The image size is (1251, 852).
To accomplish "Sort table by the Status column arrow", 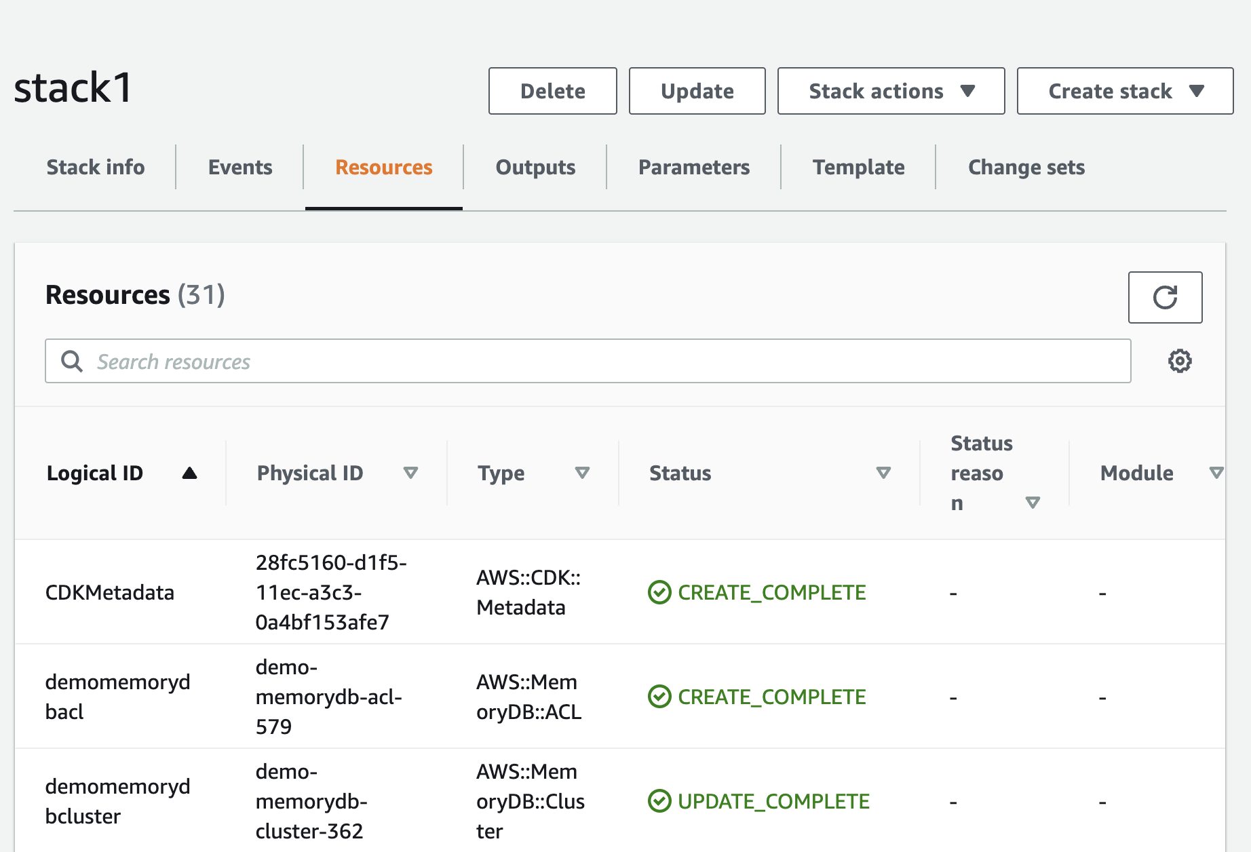I will pos(883,473).
